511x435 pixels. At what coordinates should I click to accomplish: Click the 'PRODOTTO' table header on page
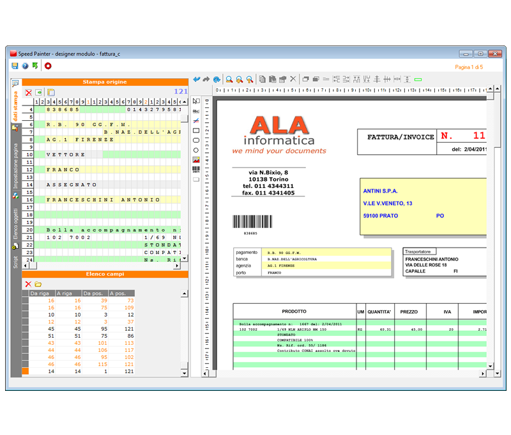point(294,312)
